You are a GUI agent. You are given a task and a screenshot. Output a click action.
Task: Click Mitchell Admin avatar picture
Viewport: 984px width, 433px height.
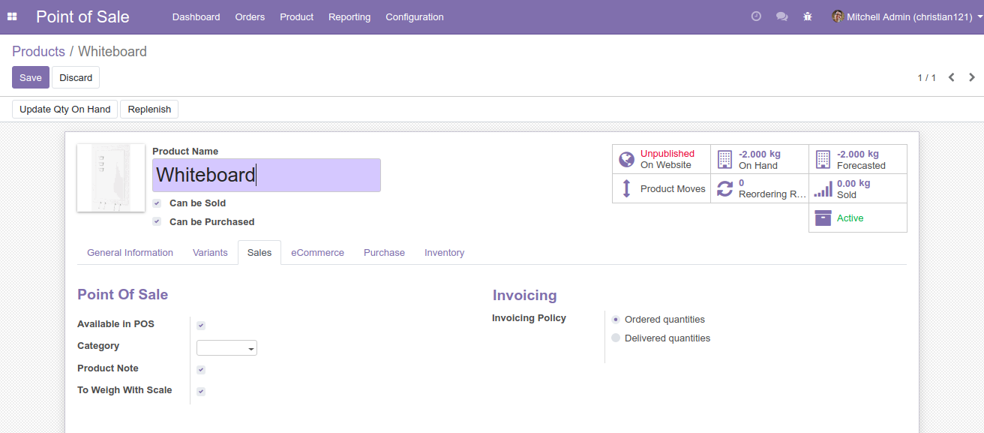click(838, 17)
